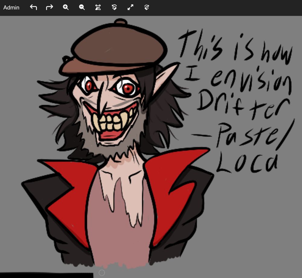
Task: Zoom in on the canvas
Action: pos(66,7)
